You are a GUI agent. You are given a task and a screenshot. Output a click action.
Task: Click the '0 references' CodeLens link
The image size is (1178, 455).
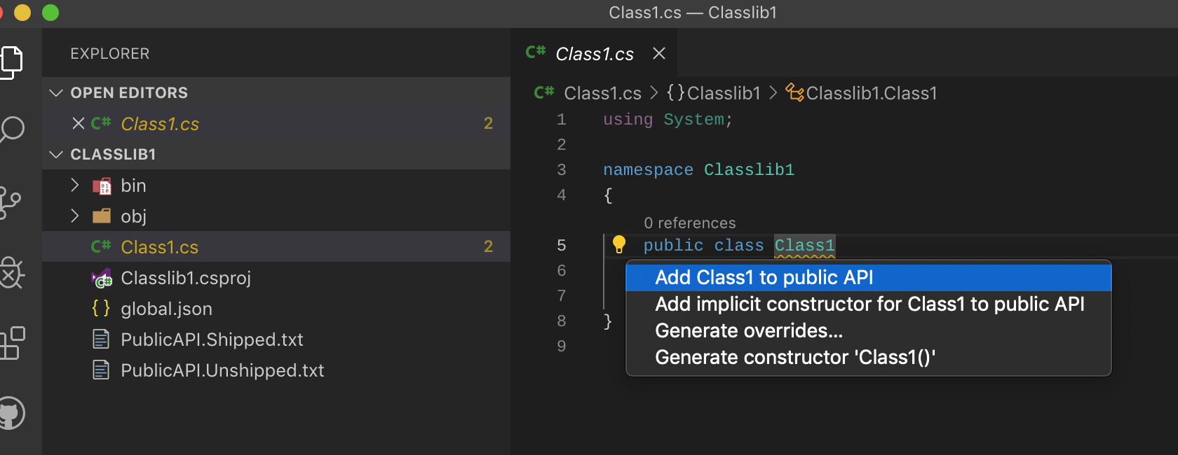point(689,223)
